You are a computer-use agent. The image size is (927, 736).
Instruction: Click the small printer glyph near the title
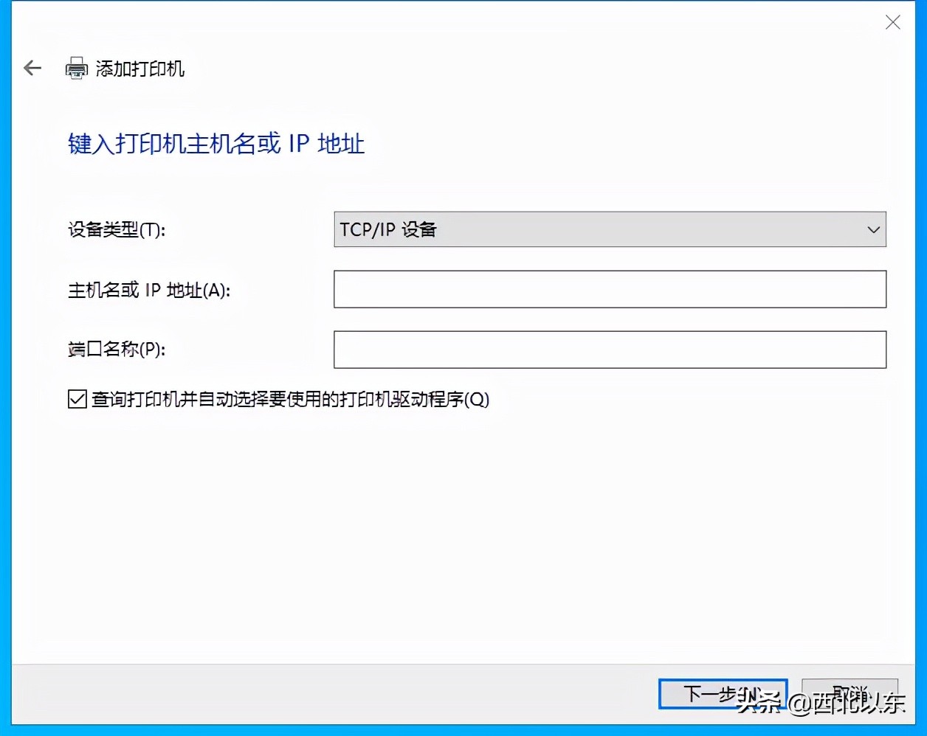pyautogui.click(x=77, y=68)
